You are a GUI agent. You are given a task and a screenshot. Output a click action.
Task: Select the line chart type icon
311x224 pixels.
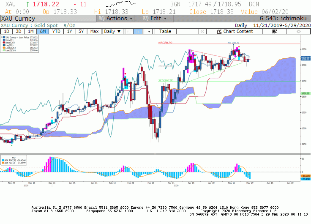pos(129,32)
